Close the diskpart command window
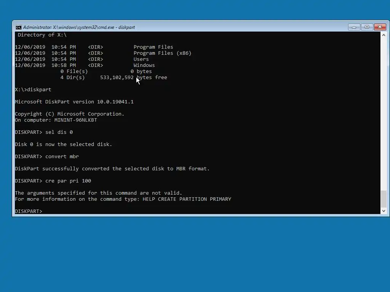 click(x=380, y=27)
